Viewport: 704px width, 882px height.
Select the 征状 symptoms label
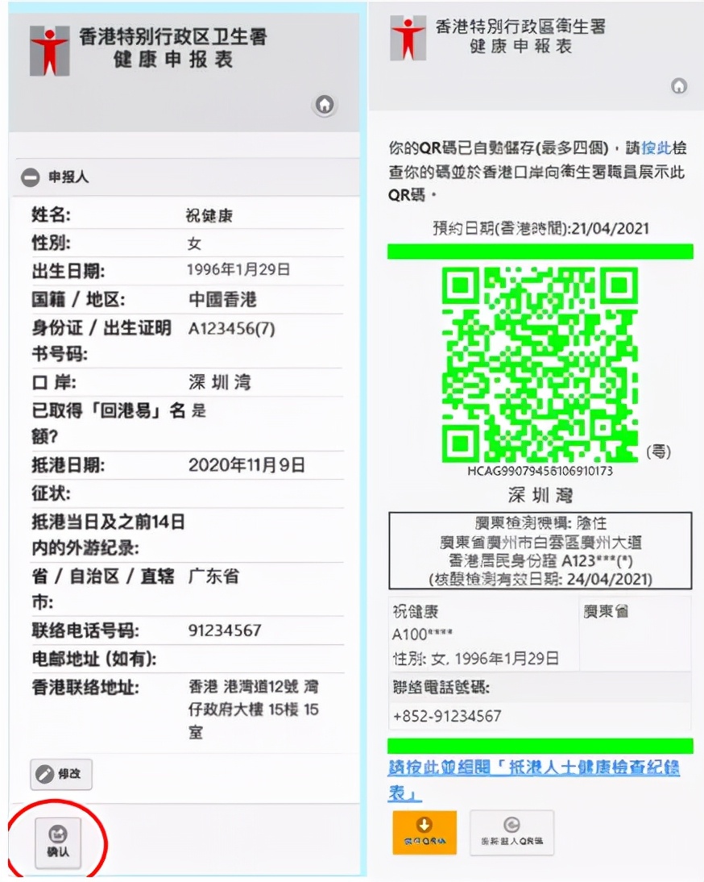[51, 493]
